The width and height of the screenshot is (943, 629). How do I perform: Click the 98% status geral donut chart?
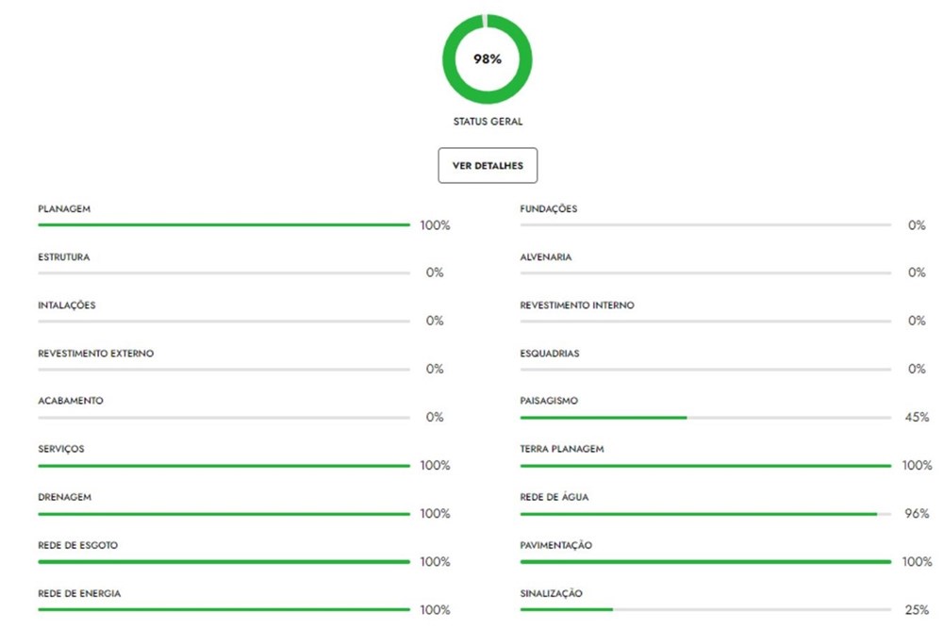tap(488, 58)
